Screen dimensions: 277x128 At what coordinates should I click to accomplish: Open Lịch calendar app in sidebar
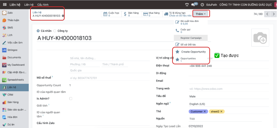coord(14,35)
